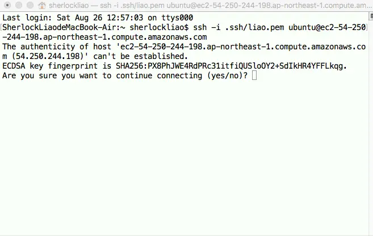Zoom the Terminal window using title bar button
Viewport: 373px width, 236px height.
(30, 5)
